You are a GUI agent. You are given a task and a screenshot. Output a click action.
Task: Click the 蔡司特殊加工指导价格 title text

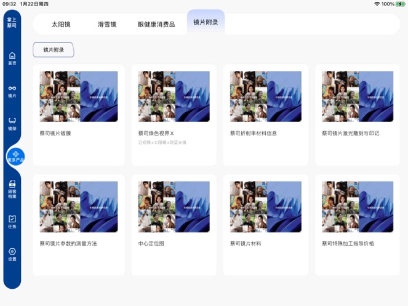tap(348, 243)
